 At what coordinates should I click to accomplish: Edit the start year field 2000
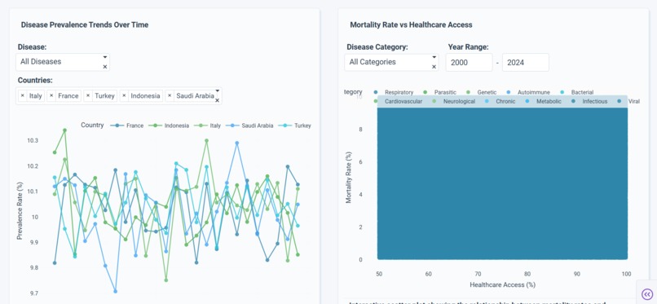coord(469,63)
